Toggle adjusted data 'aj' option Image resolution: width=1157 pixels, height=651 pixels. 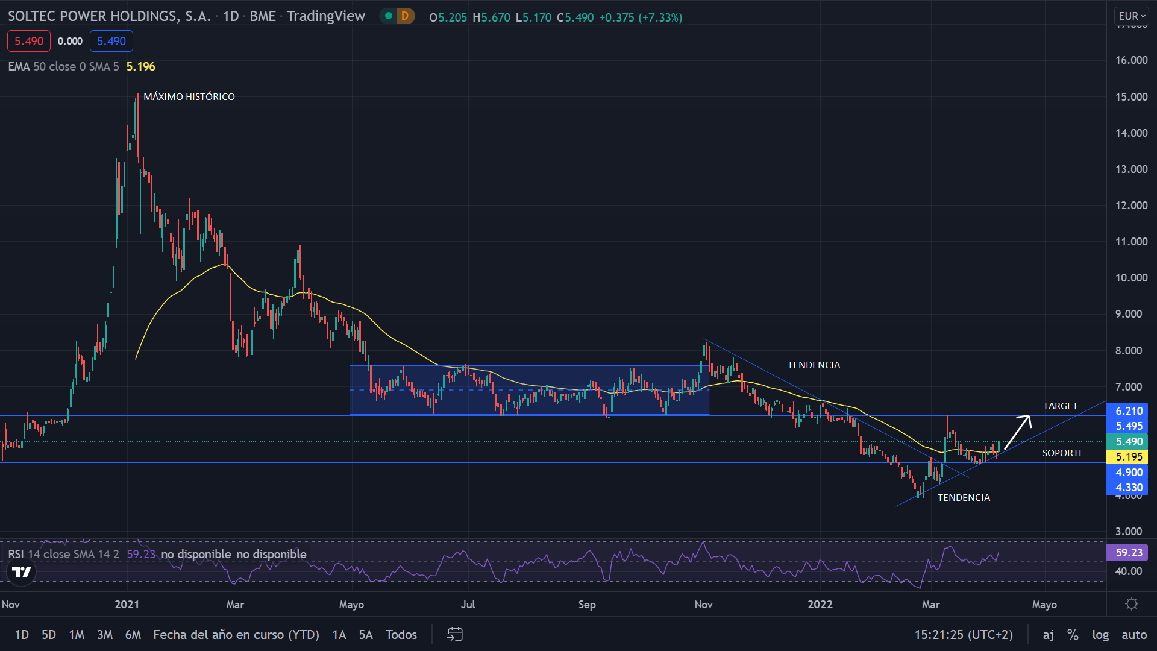pyautogui.click(x=1049, y=634)
